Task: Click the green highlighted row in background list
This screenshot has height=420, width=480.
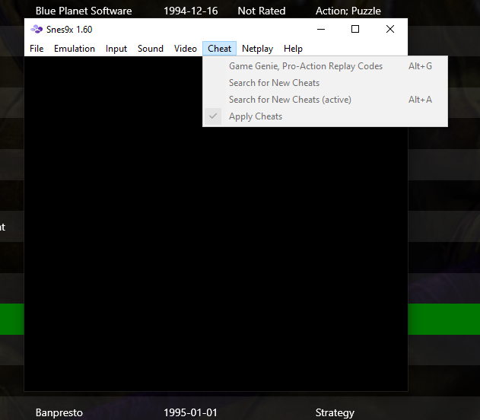Action: 444,320
